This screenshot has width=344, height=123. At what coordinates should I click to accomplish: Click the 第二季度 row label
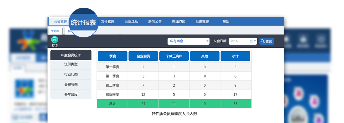point(112,76)
